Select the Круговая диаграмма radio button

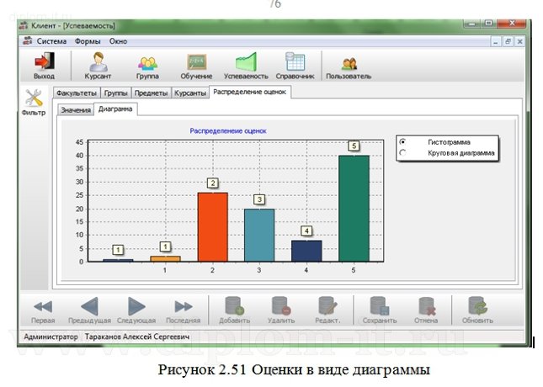tap(402, 152)
